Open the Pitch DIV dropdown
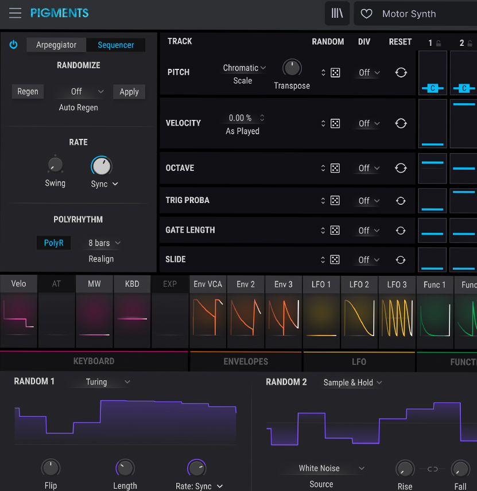Viewport: 477px width, 491px height. tap(369, 73)
